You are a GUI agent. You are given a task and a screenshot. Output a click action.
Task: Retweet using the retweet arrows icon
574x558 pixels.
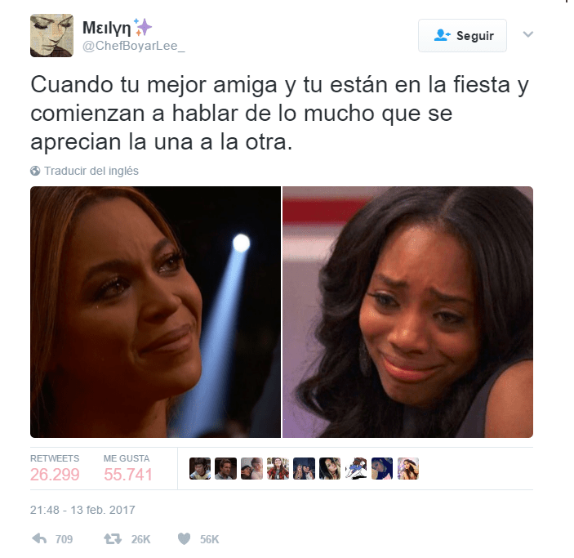coord(113,538)
